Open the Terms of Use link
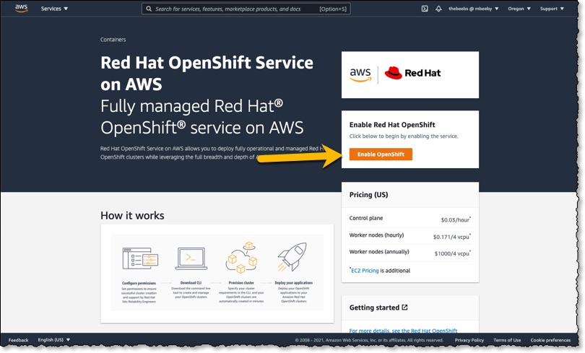585x353 pixels. pos(507,340)
